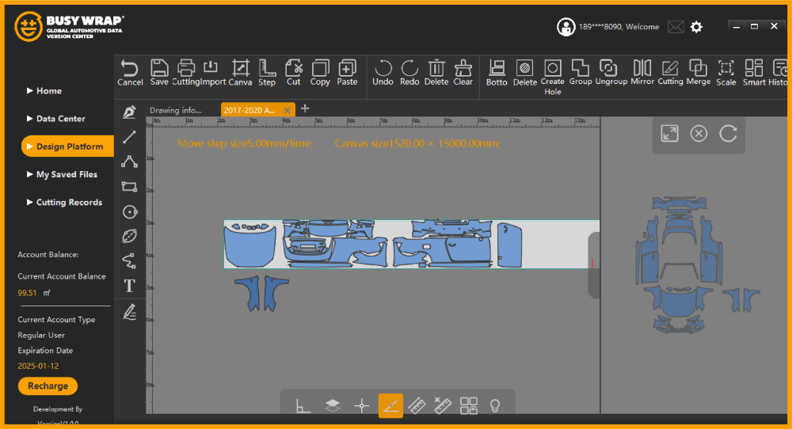Copy the selected pattern
This screenshot has width=792, height=429.
pyautogui.click(x=320, y=72)
